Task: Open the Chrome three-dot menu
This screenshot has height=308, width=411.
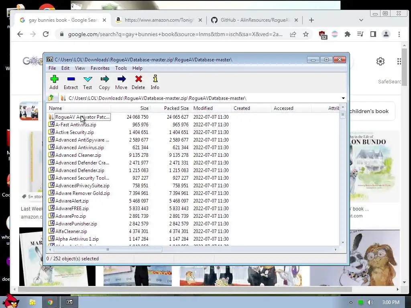Action: tap(399, 34)
